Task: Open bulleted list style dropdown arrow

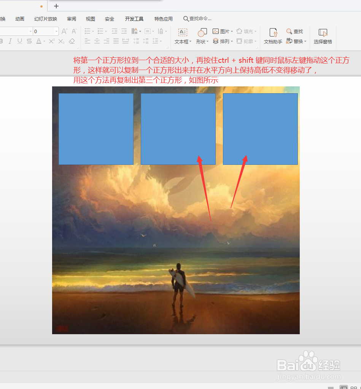Action: 93,32
